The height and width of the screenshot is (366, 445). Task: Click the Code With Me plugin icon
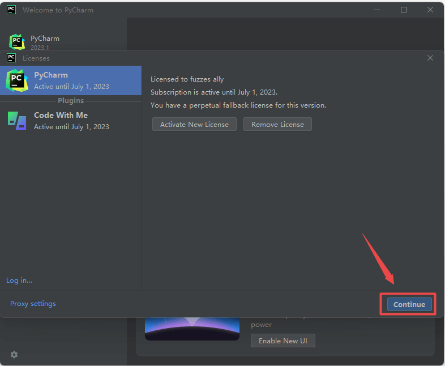click(17, 120)
